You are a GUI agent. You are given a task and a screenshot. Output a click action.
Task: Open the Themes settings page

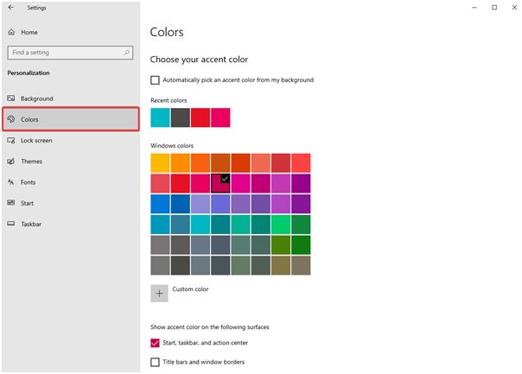click(32, 162)
